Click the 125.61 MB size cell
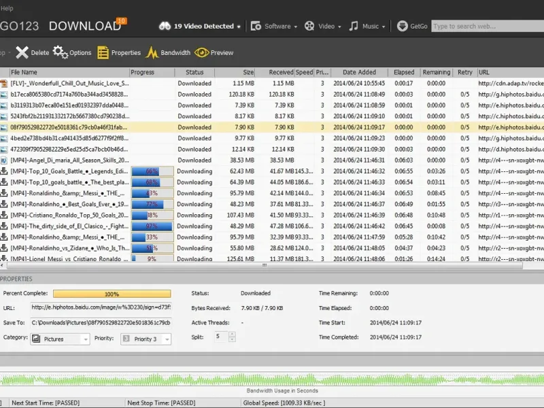Image resolution: width=544 pixels, height=408 pixels. click(x=241, y=259)
